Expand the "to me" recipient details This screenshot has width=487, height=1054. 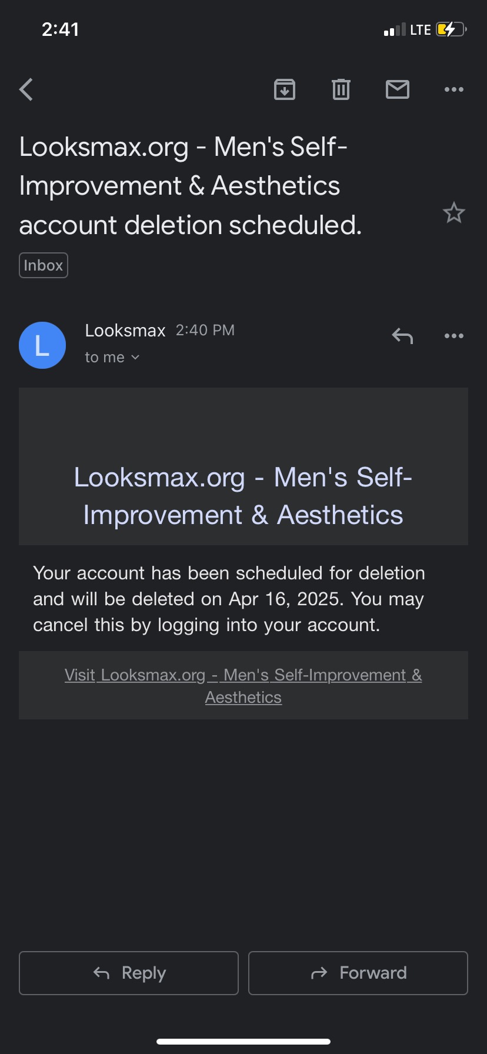point(112,358)
